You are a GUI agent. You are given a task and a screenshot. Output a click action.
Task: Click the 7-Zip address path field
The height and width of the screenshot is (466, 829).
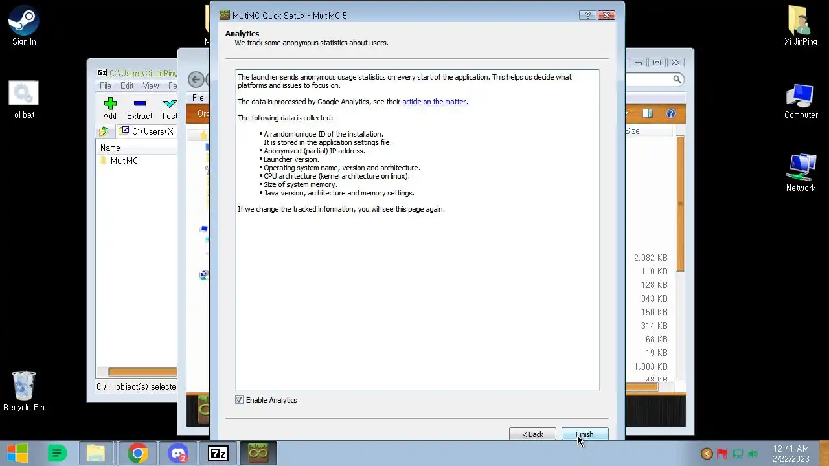(x=147, y=131)
